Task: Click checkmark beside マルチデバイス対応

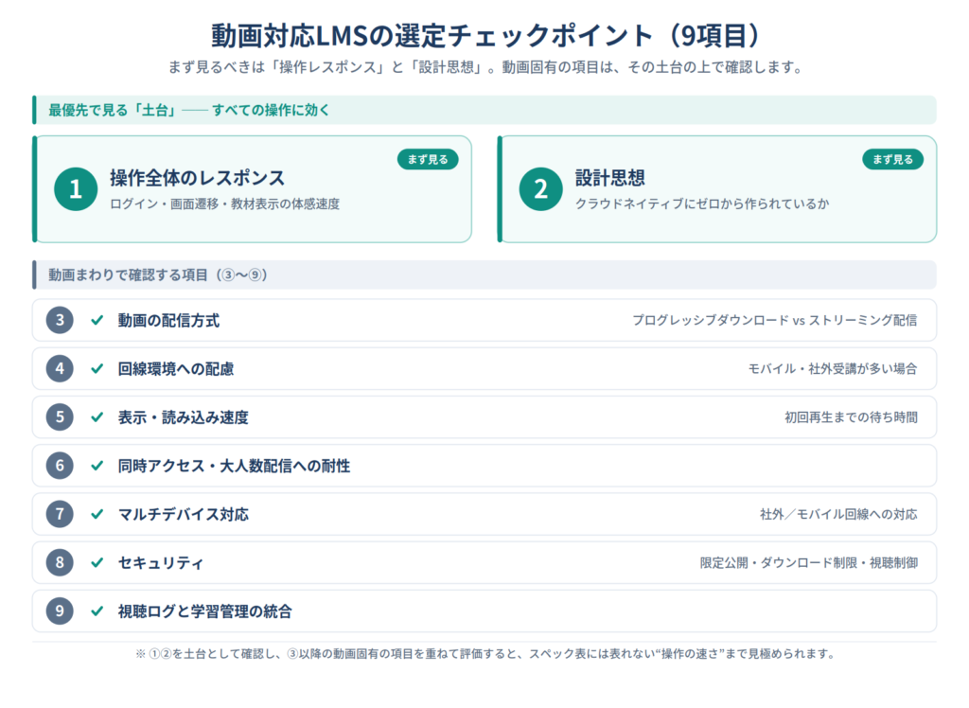Action: pyautogui.click(x=97, y=514)
